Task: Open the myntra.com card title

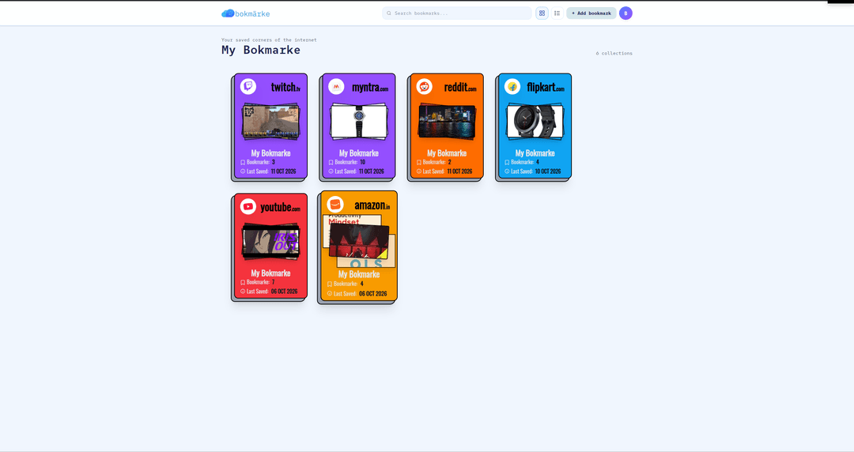Action: (370, 87)
